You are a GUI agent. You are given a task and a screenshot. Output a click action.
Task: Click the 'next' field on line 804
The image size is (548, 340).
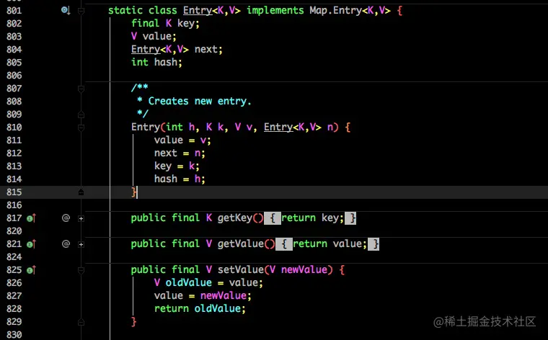click(x=206, y=49)
